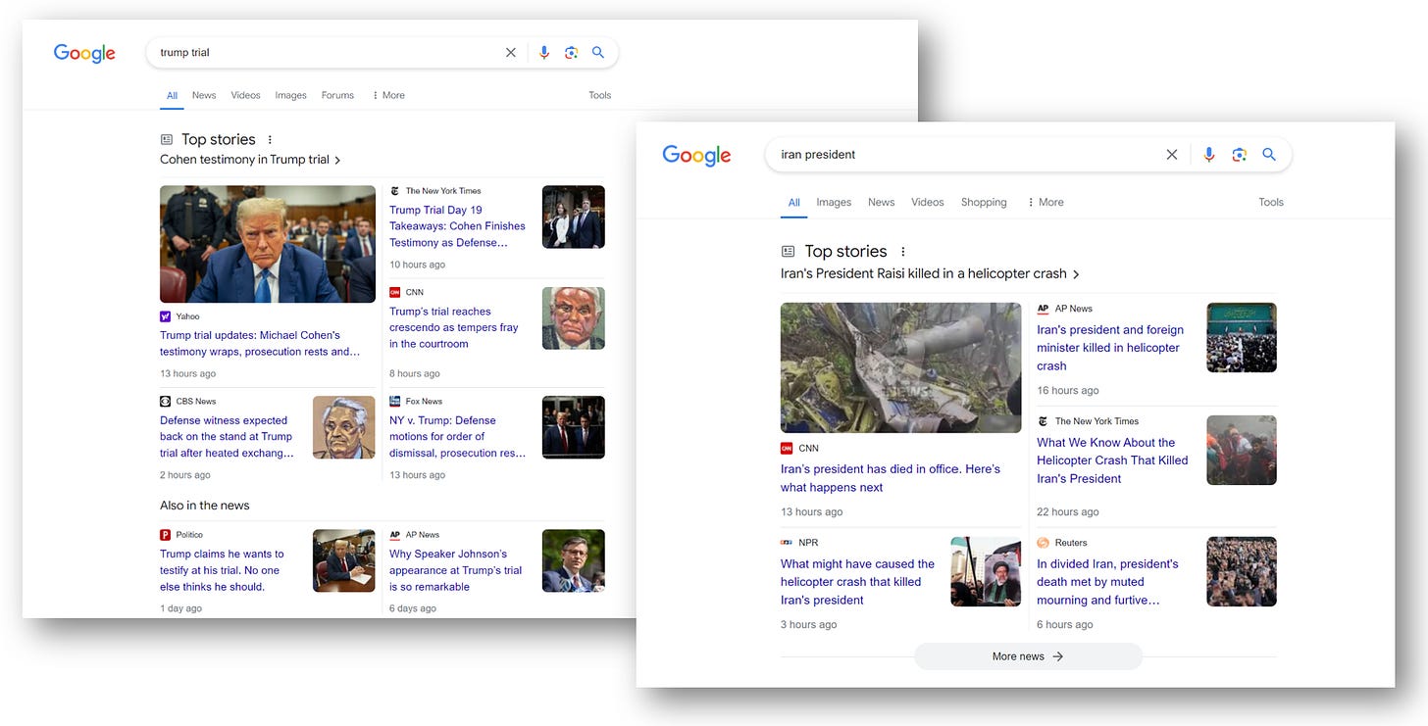Click the Speaker Johnson thumbnail
The width and height of the screenshot is (1428, 726).
click(574, 561)
